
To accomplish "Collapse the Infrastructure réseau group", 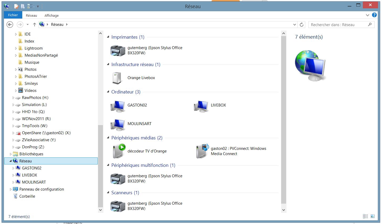I will click(108, 64).
